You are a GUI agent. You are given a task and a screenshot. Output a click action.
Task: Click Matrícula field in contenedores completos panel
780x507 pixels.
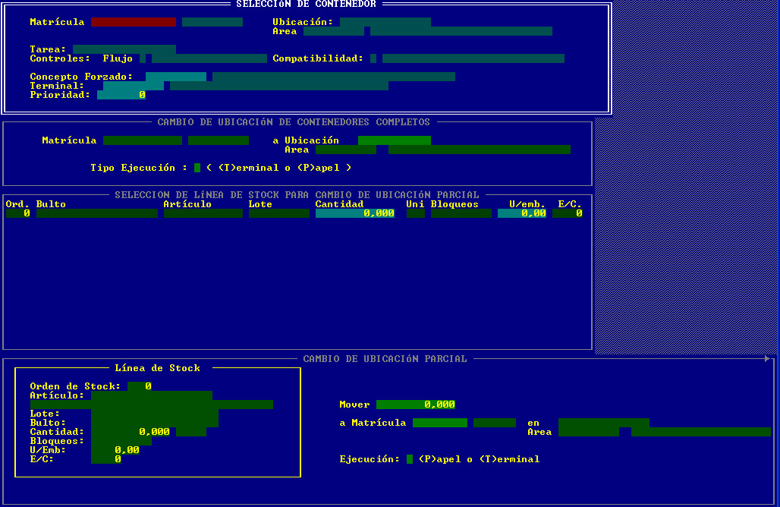142,140
